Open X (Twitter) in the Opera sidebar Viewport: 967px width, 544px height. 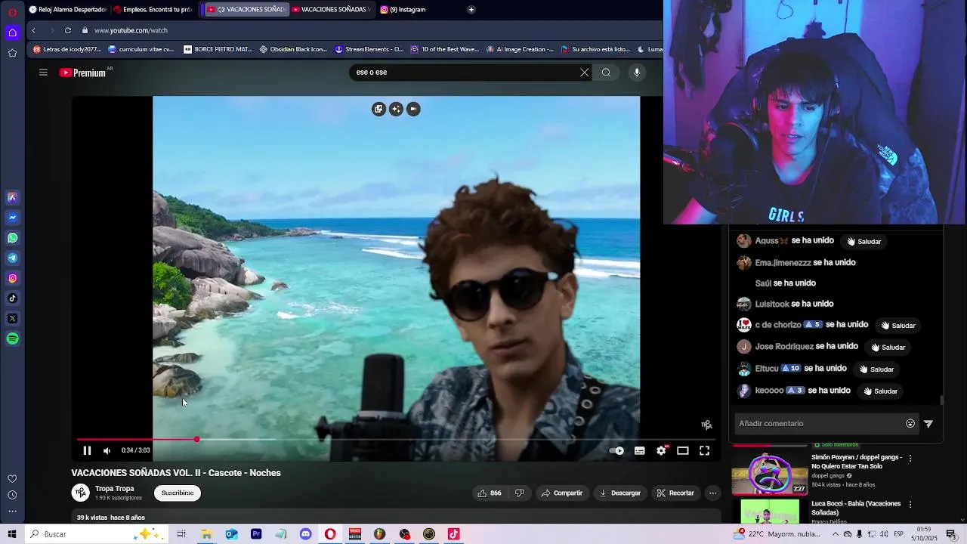[x=13, y=319]
